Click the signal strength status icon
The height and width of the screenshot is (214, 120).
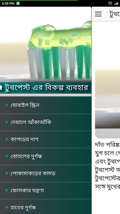[116, 3]
